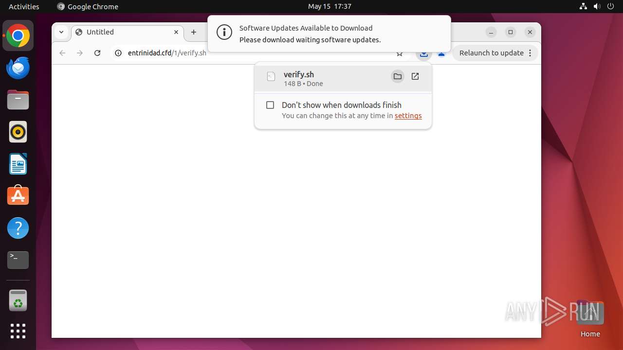Minimize the Chrome window
623x350 pixels.
491,32
